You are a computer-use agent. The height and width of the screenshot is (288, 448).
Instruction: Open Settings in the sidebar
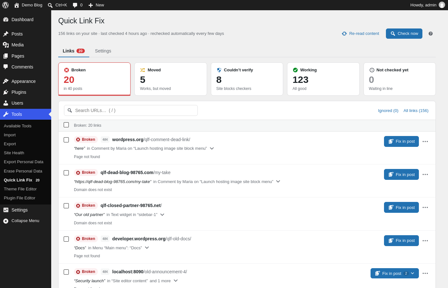[26, 210]
